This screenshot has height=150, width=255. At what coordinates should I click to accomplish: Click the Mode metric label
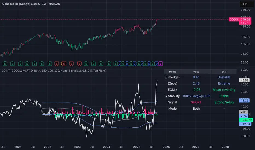(172, 109)
